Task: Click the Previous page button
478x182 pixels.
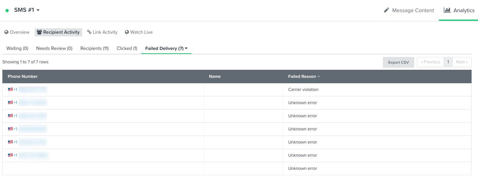Action: click(430, 62)
